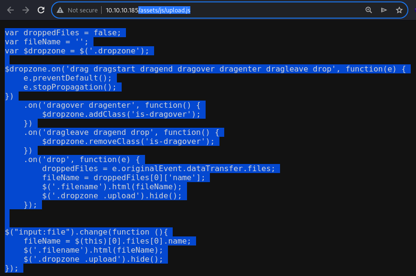Click the zoom magnifier icon in address bar
This screenshot has width=416, height=276.
368,10
